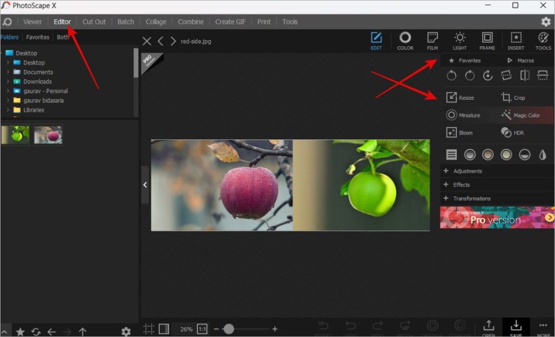555x337 pixels.
Task: Click the PhotoScape home circle icon
Action: (7, 22)
